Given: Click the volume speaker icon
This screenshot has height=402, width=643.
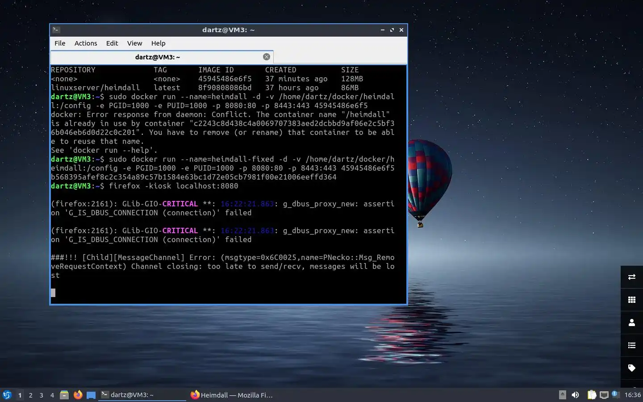Looking at the screenshot, I should click(x=575, y=395).
